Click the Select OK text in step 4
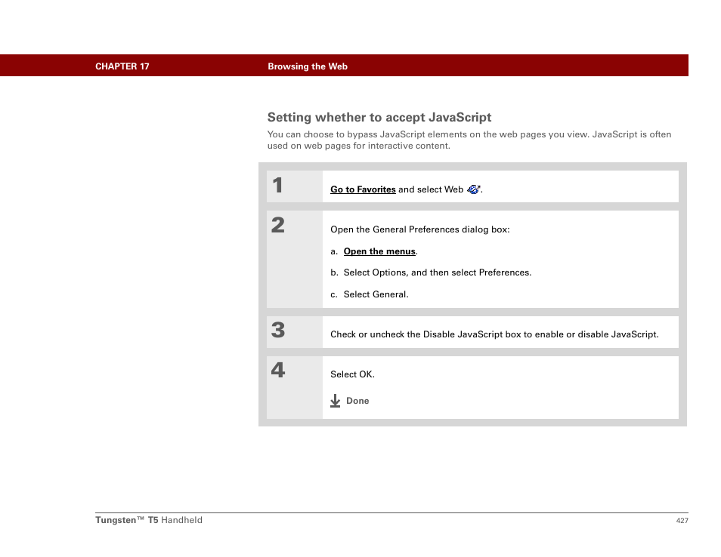The image size is (721, 557). 352,374
